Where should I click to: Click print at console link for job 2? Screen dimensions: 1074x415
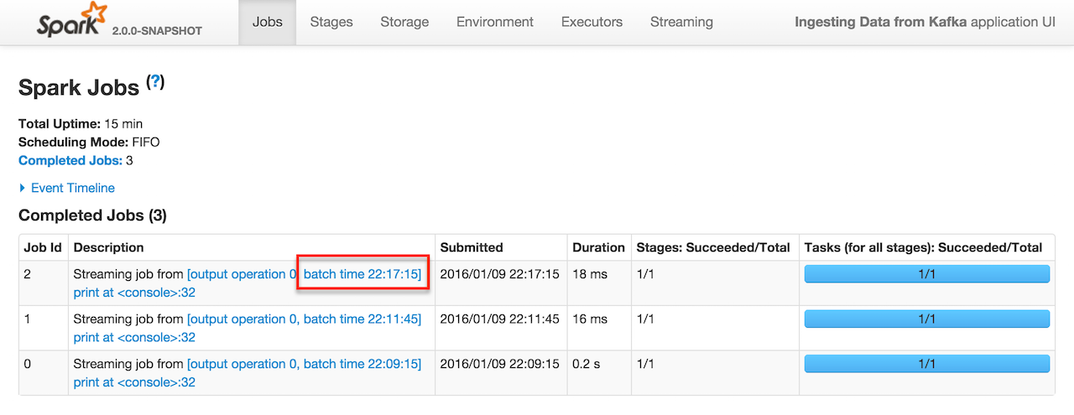pos(134,293)
